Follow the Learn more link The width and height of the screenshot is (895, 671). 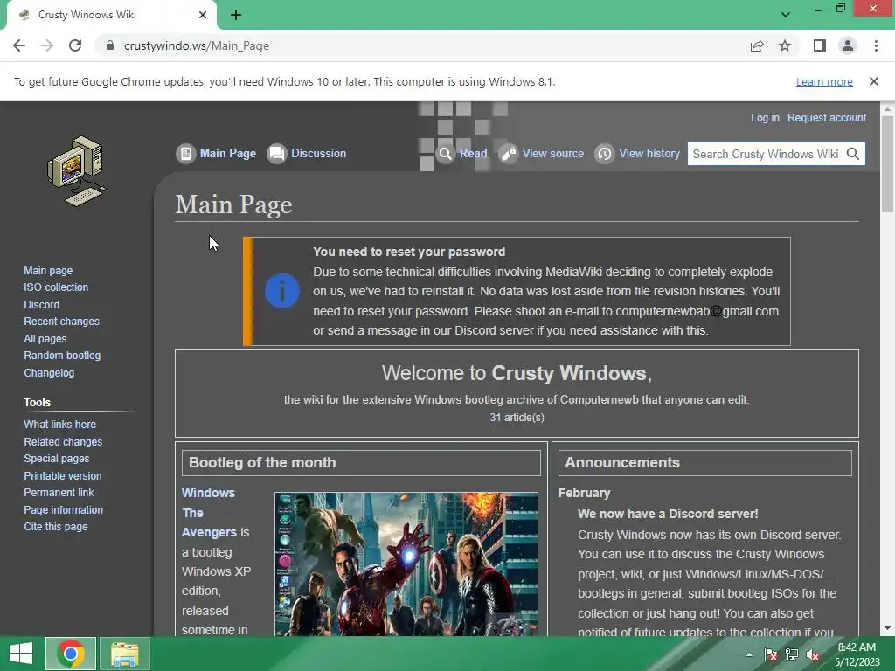(x=824, y=81)
